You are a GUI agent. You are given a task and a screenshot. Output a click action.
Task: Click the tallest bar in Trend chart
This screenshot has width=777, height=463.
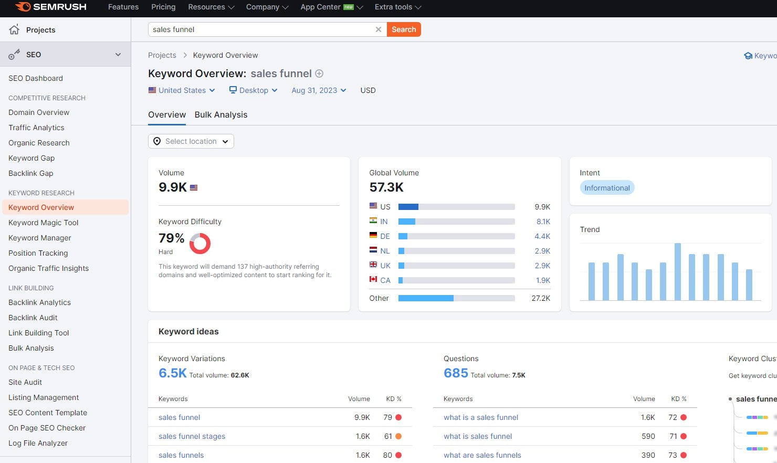click(x=677, y=271)
